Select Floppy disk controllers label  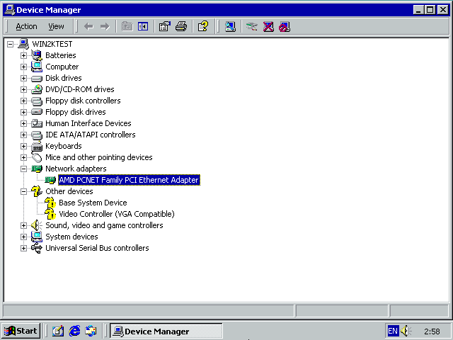click(83, 101)
